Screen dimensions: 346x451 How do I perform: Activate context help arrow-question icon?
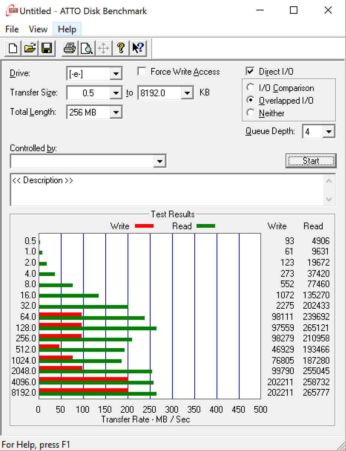click(x=138, y=48)
